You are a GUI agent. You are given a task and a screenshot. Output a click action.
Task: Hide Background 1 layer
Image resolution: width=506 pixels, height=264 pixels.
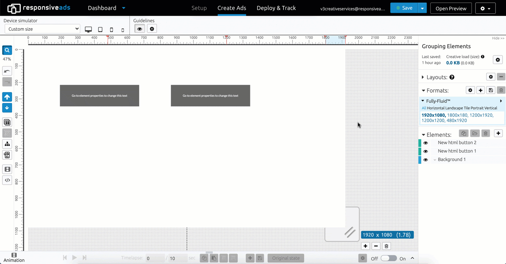(425, 160)
